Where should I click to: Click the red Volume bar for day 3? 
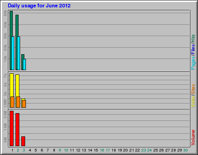pos(23,141)
